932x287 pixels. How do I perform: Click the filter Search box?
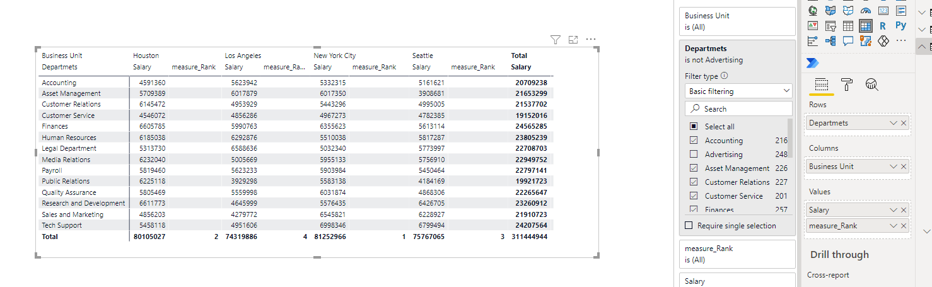[738, 108]
